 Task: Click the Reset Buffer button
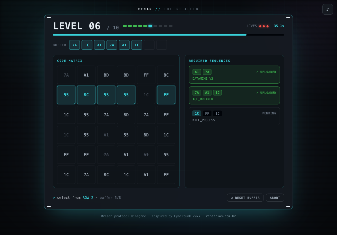click(x=245, y=198)
